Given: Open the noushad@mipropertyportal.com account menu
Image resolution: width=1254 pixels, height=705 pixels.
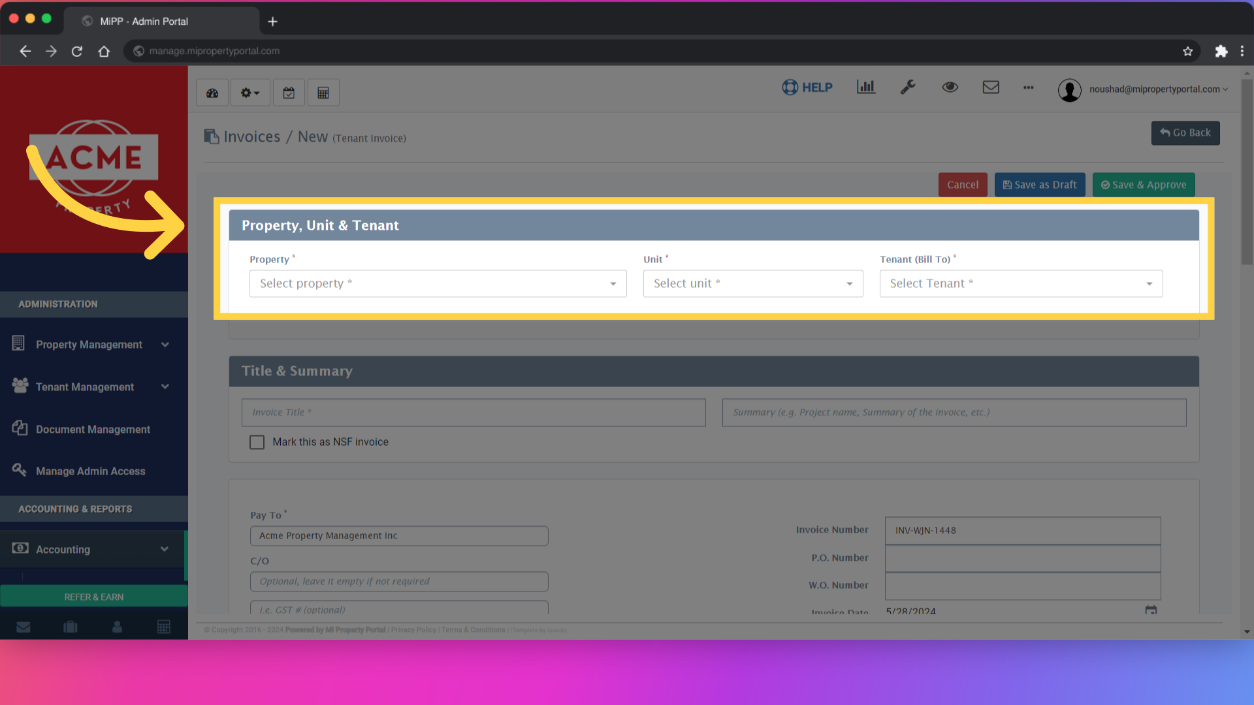Looking at the screenshot, I should click(1156, 89).
